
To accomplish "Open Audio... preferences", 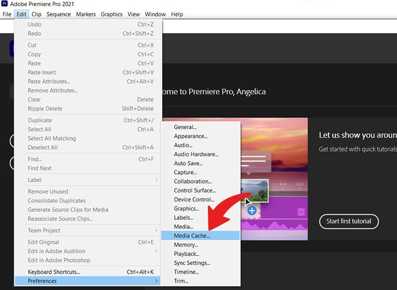I will (200, 145).
